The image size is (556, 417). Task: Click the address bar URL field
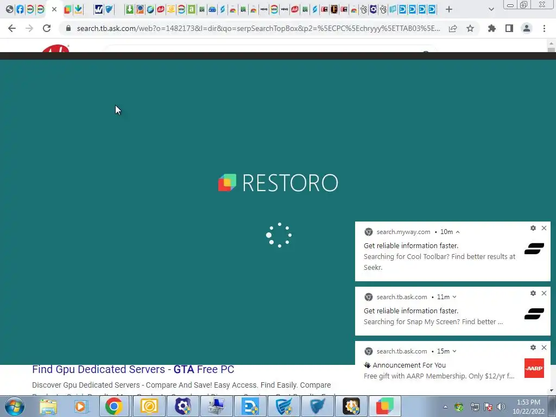(258, 28)
